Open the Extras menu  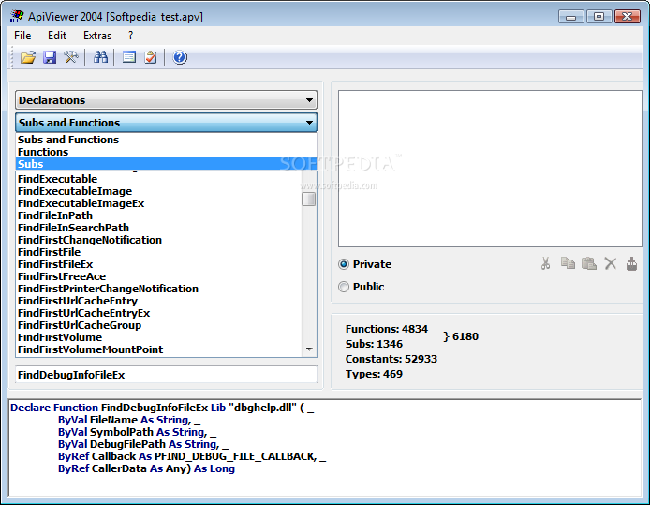[x=97, y=36]
